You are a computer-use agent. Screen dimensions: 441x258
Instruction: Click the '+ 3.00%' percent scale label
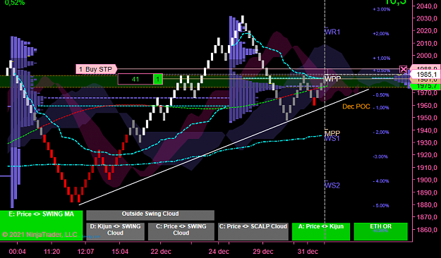381,9
